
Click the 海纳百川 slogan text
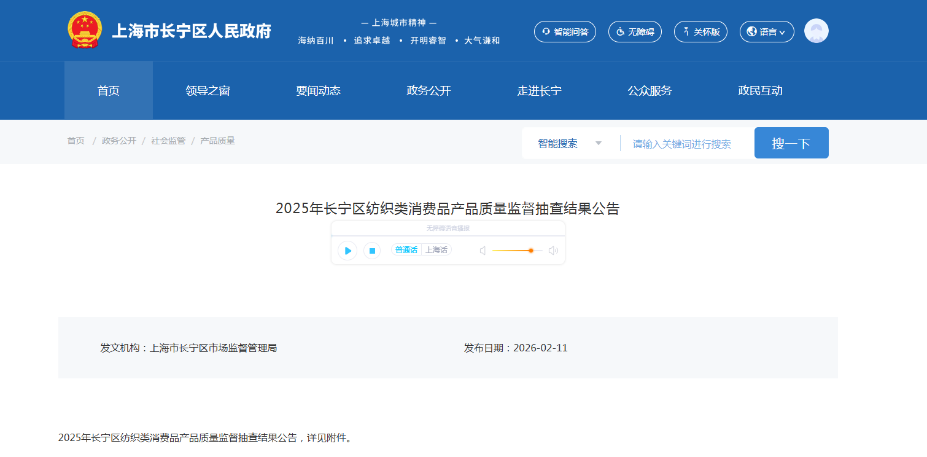[x=316, y=41]
